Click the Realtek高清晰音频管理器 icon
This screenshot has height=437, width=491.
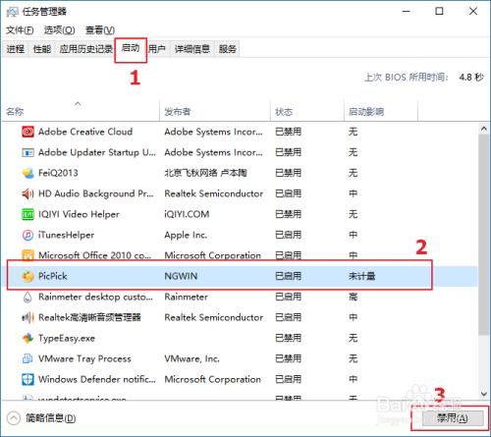(x=27, y=317)
